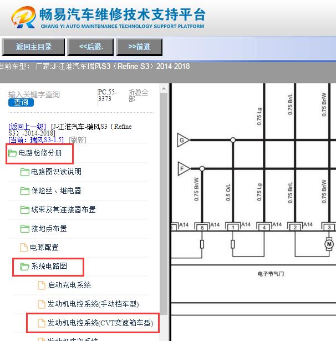Open 电路图识读说明 tree entry

(56, 172)
